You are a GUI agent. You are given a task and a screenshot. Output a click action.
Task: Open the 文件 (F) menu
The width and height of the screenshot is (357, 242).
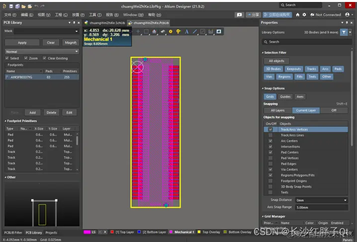pos(10,15)
